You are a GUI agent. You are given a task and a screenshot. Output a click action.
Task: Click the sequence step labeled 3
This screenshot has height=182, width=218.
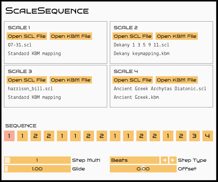(x=194, y=136)
